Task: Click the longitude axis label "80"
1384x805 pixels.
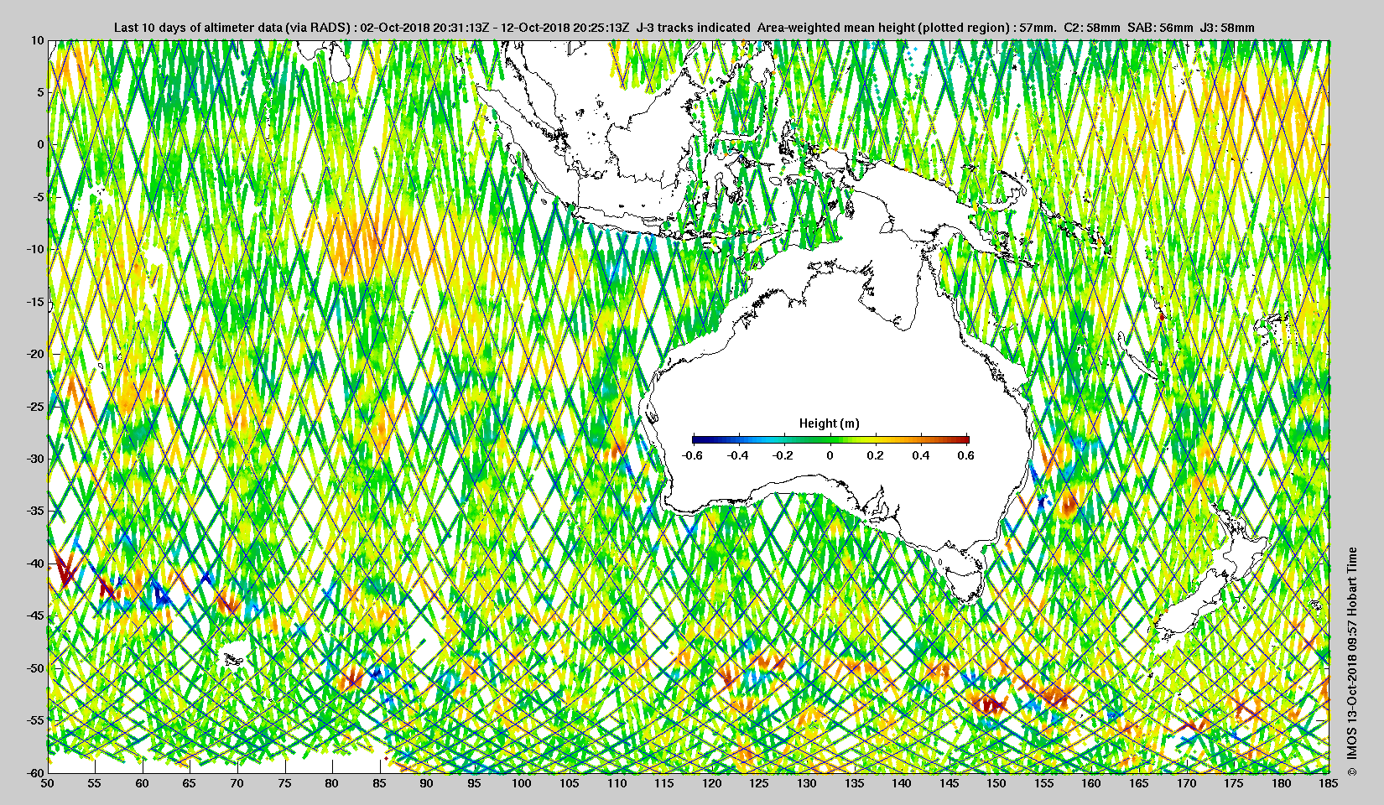Action: (x=332, y=784)
